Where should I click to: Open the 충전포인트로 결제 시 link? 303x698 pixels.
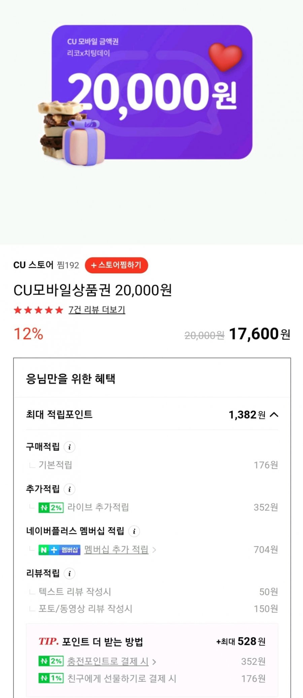tap(108, 661)
